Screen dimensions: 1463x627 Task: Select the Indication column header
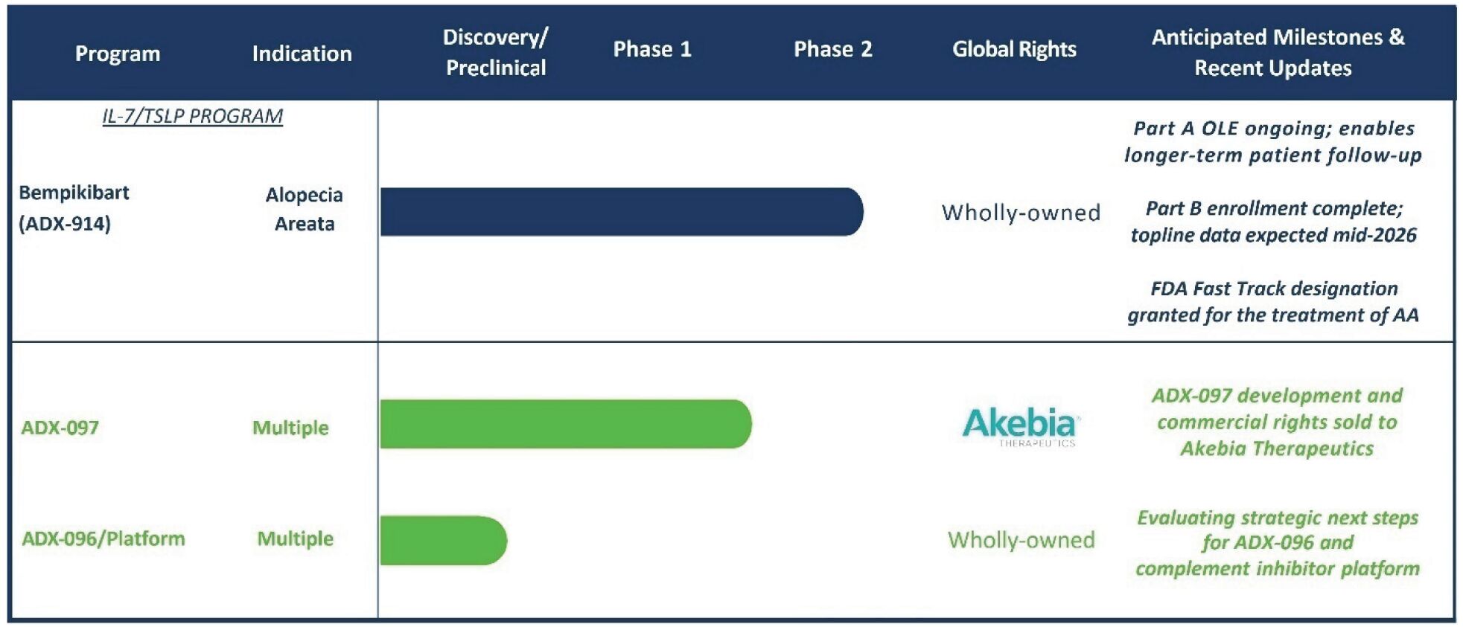coord(302,54)
